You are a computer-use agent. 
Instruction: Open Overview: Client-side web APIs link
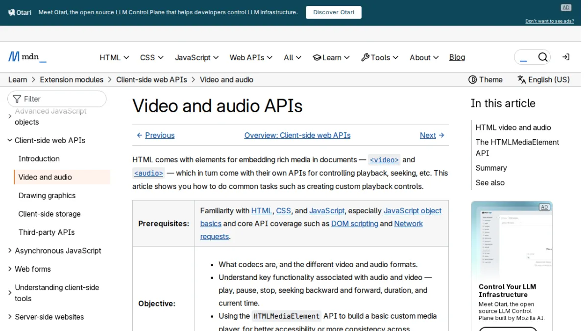coord(297,135)
